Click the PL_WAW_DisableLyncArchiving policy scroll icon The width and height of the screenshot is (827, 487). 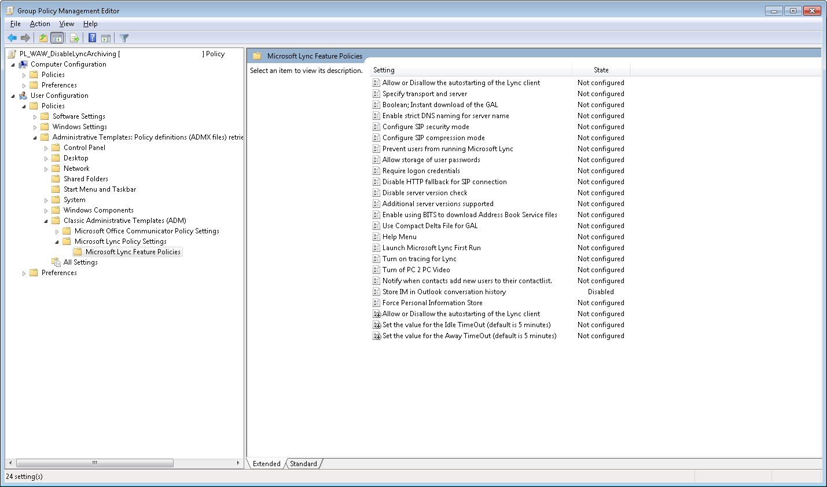click(x=12, y=54)
